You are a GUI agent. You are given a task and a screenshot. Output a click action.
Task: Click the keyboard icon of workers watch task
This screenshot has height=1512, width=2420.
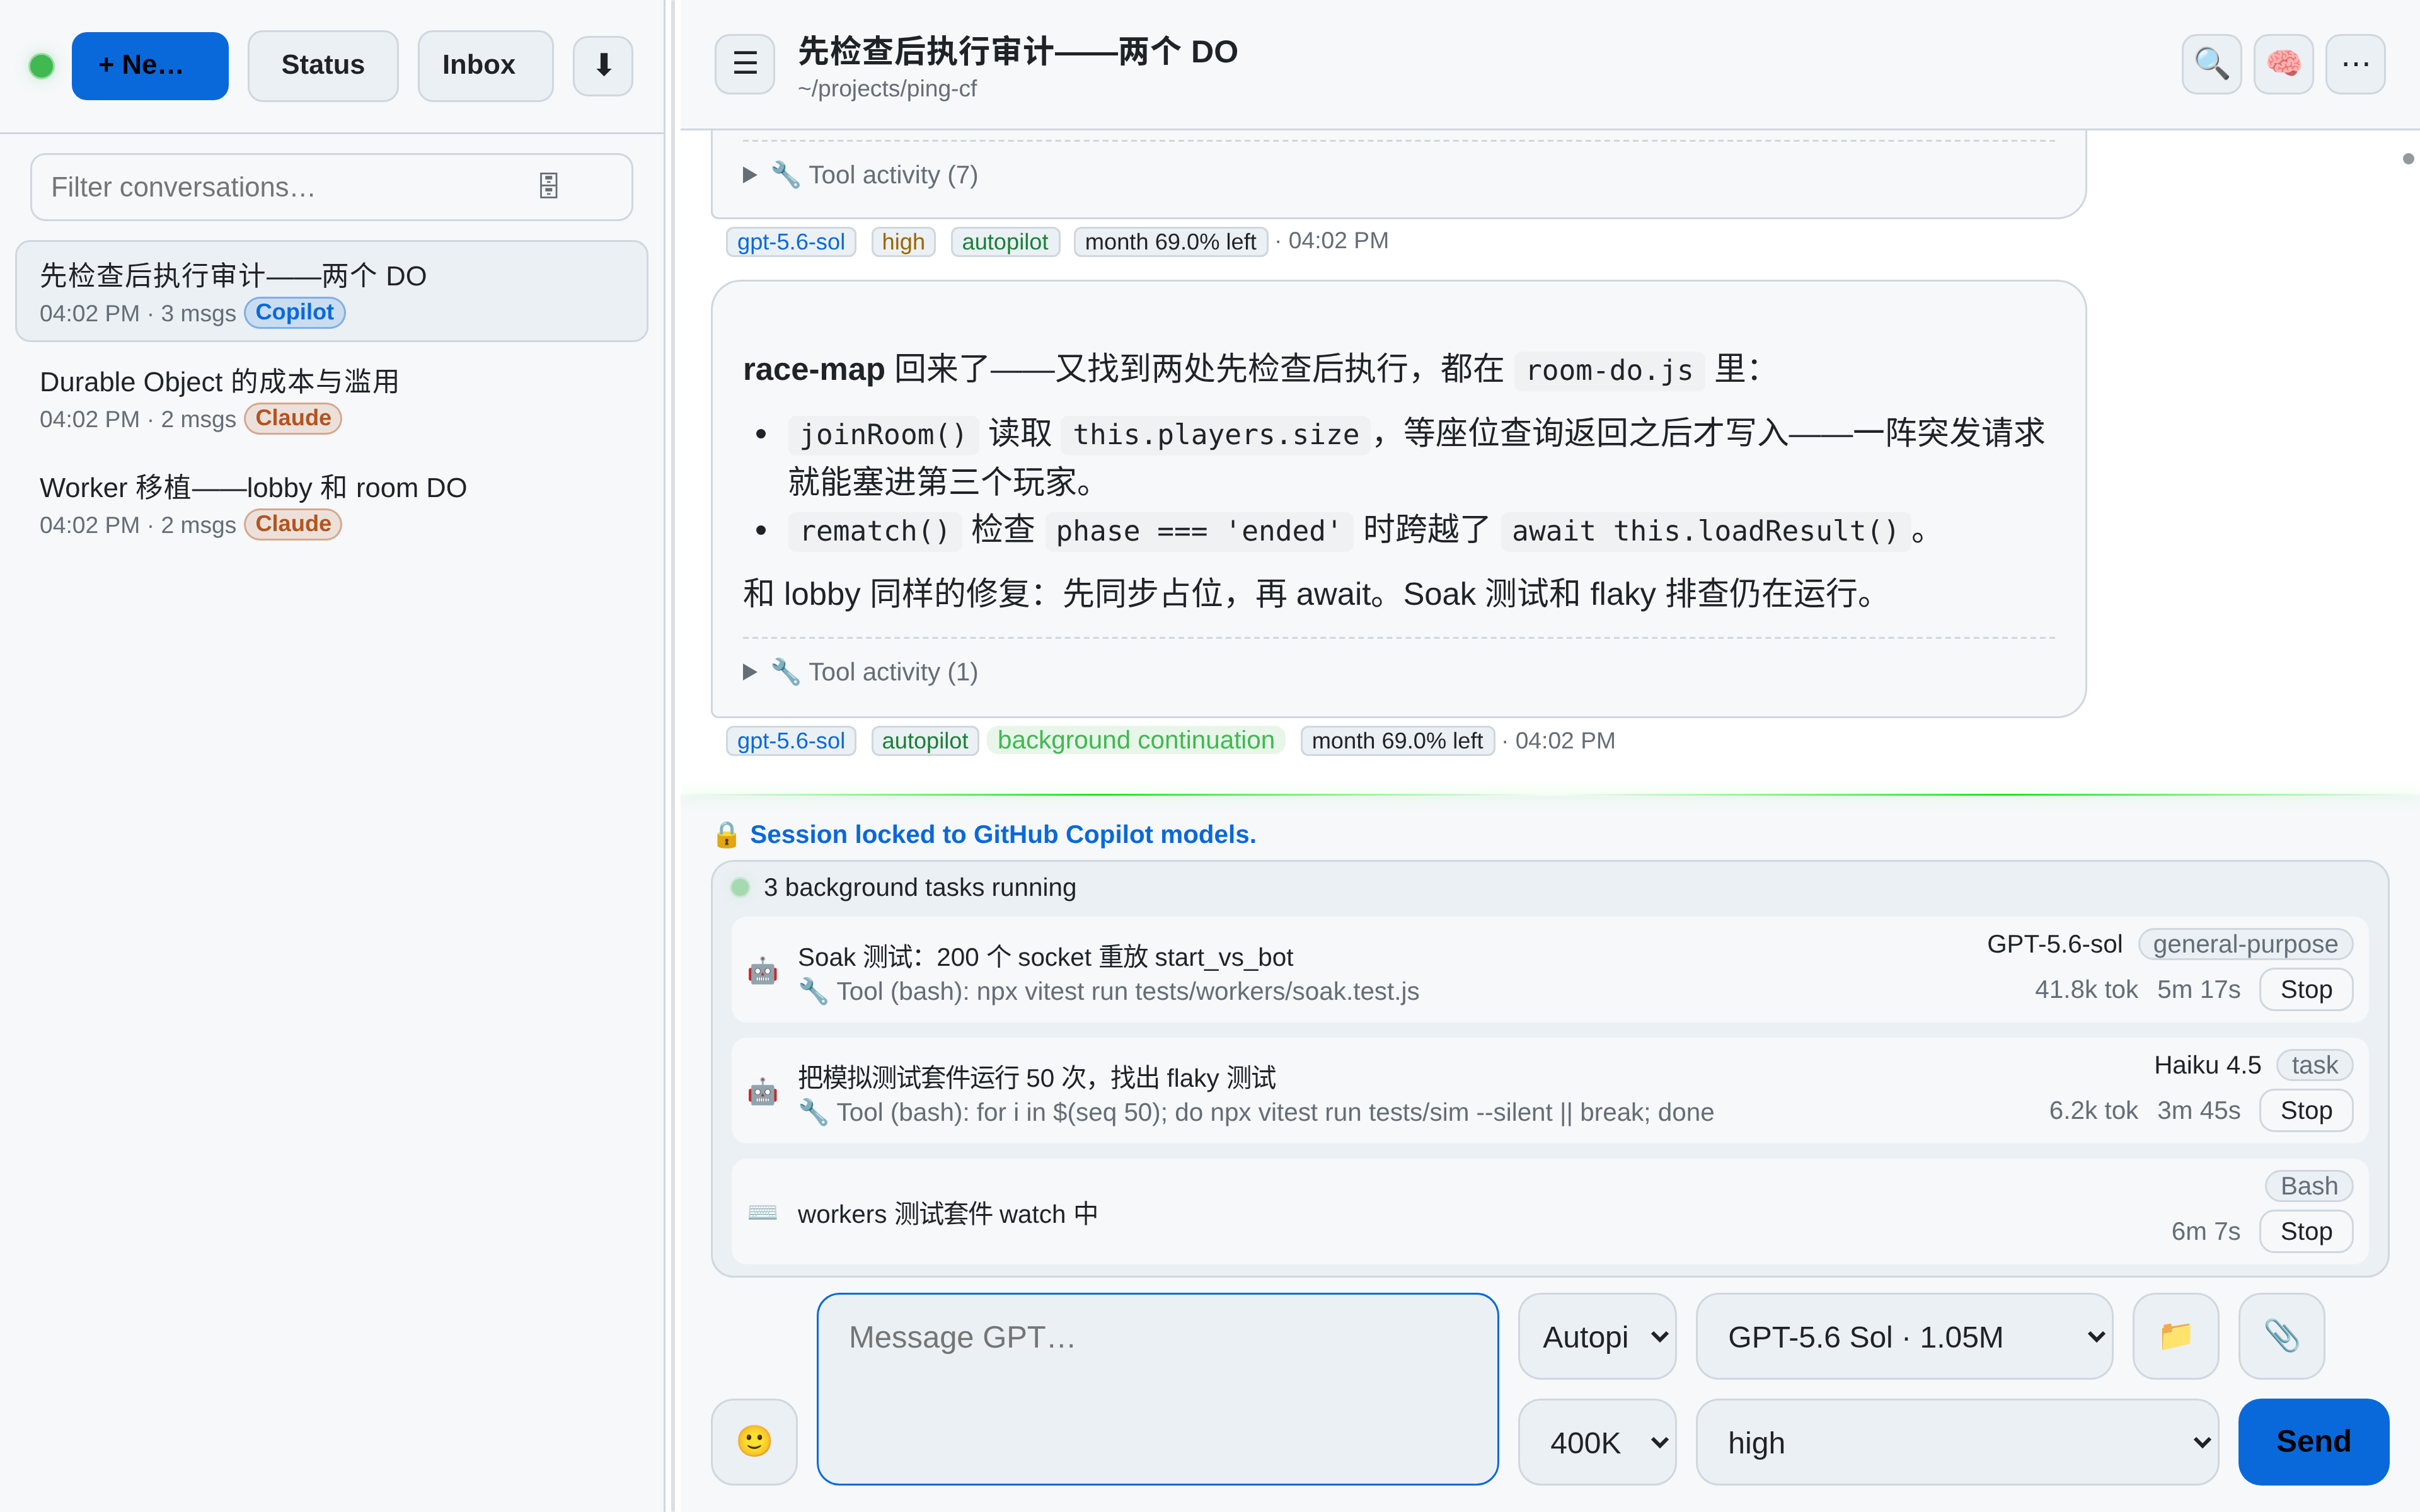click(x=762, y=1212)
